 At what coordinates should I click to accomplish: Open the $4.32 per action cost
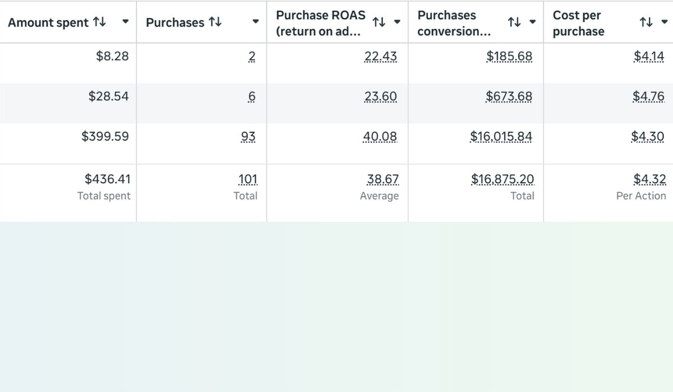click(650, 180)
